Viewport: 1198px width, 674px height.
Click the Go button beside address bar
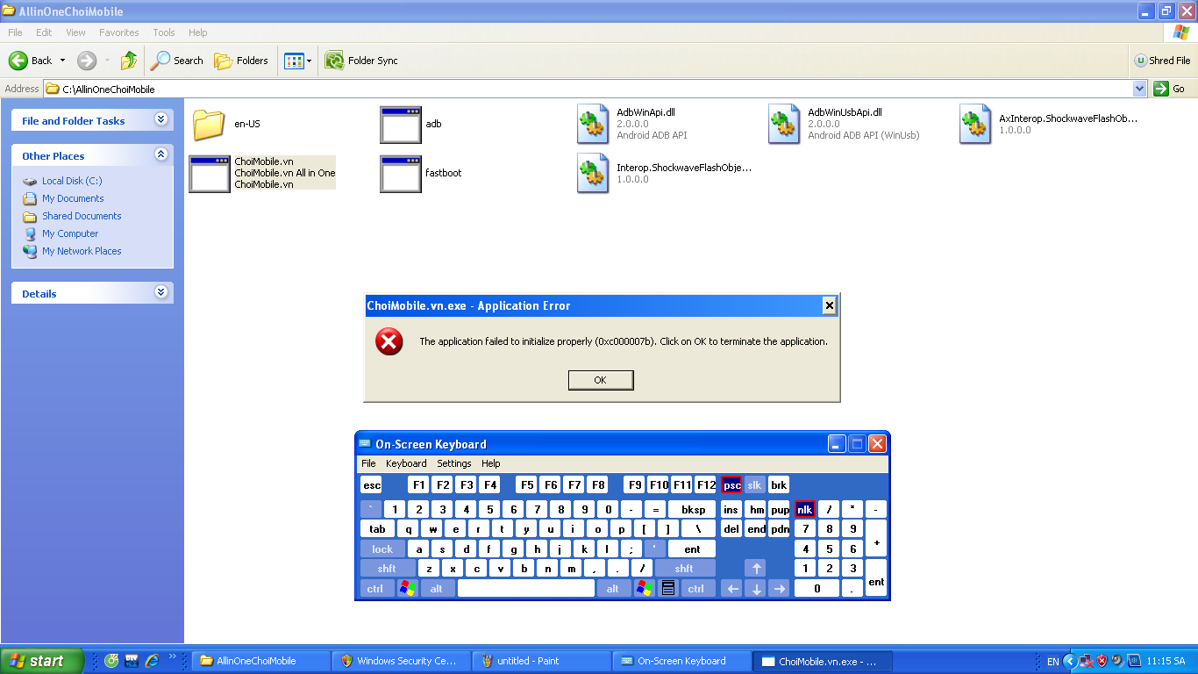1170,89
